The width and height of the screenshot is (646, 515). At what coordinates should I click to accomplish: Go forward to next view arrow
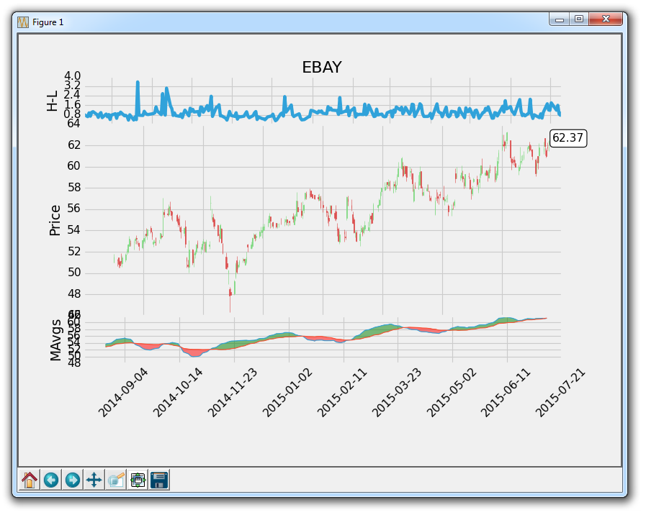click(x=73, y=480)
